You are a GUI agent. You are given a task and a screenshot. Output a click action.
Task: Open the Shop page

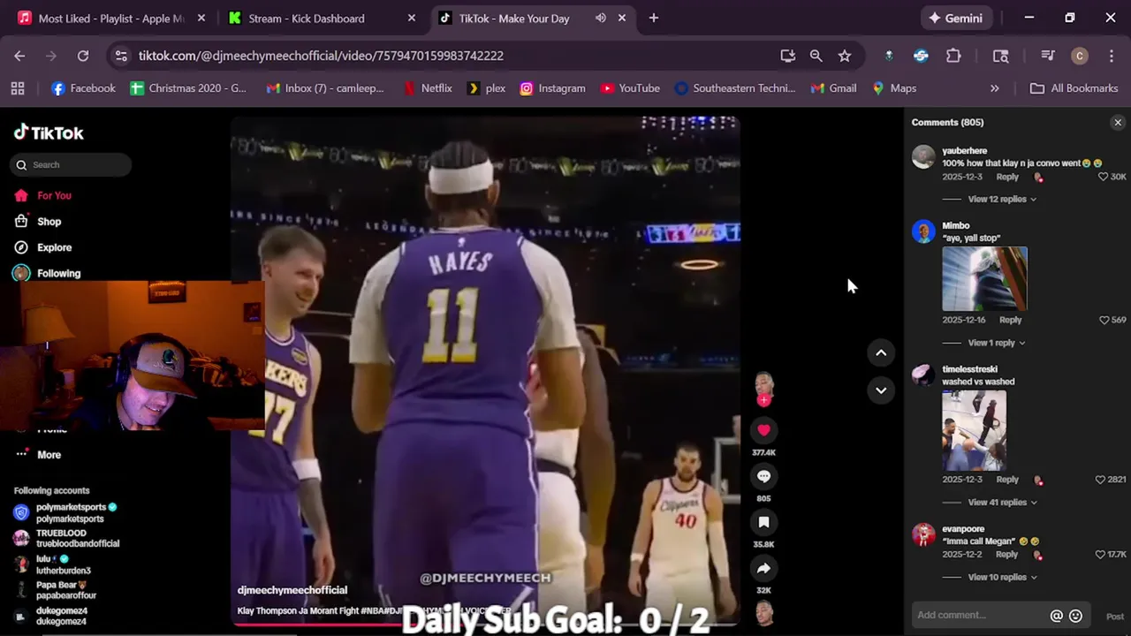click(37, 222)
